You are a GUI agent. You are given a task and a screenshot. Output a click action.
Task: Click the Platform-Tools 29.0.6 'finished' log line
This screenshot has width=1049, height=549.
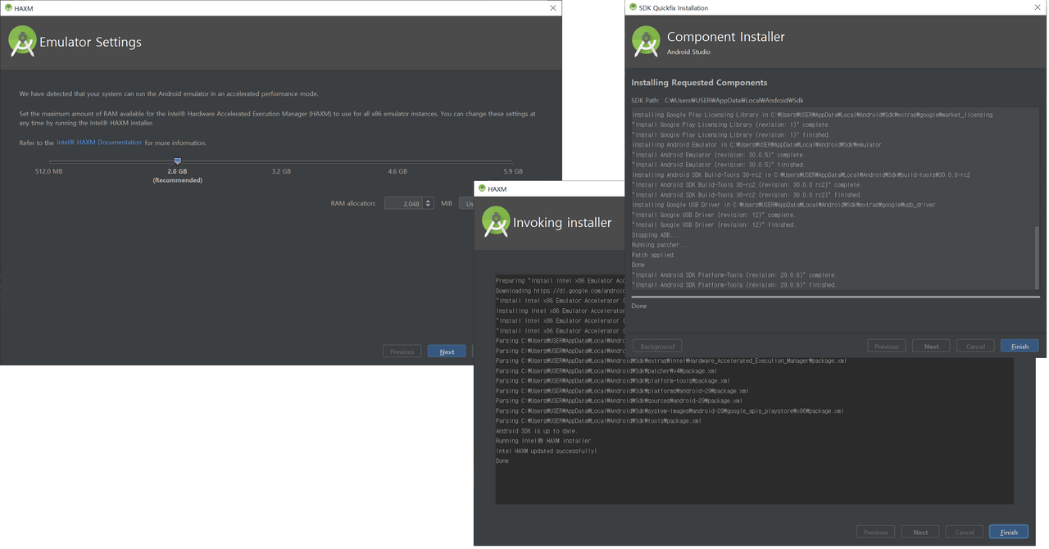click(734, 285)
